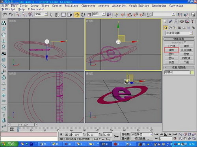
Task: Click the Rectangular Selection Region icon
Action: point(63,15)
